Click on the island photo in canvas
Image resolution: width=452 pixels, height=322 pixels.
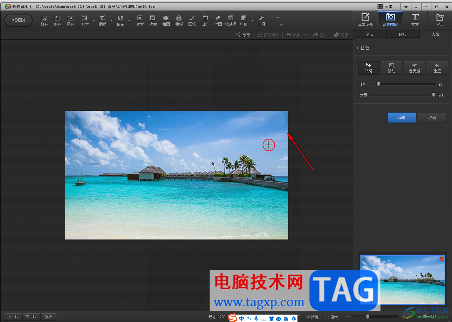[177, 175]
